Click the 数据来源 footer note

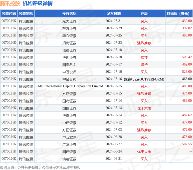coord(40,168)
